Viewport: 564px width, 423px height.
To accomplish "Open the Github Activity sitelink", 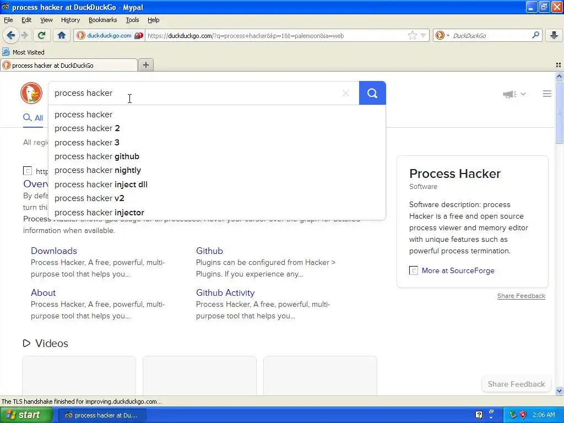I will pos(225,292).
